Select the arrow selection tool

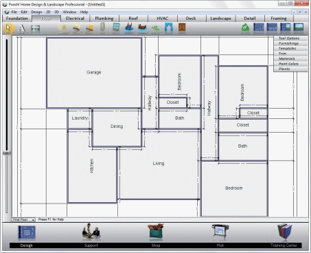[x=8, y=28]
